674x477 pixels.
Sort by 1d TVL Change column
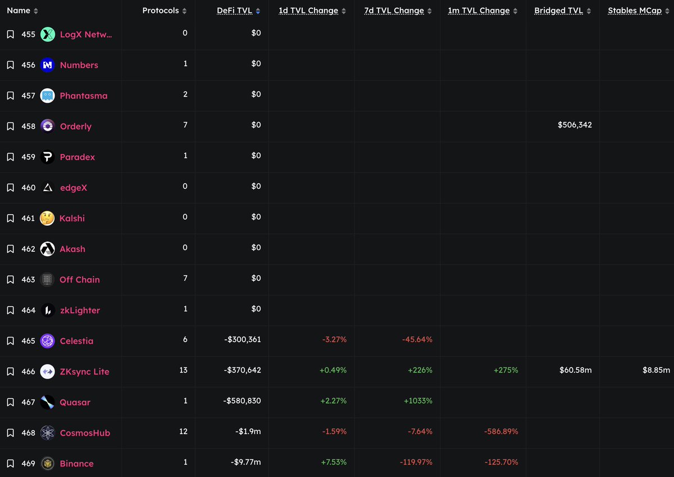[x=308, y=11]
